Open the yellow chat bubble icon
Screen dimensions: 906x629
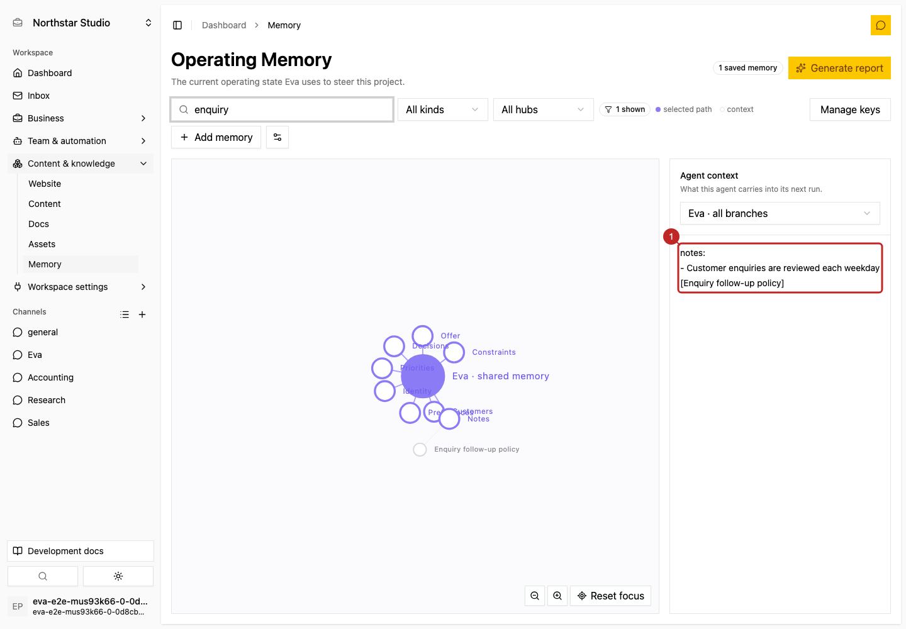tap(881, 25)
